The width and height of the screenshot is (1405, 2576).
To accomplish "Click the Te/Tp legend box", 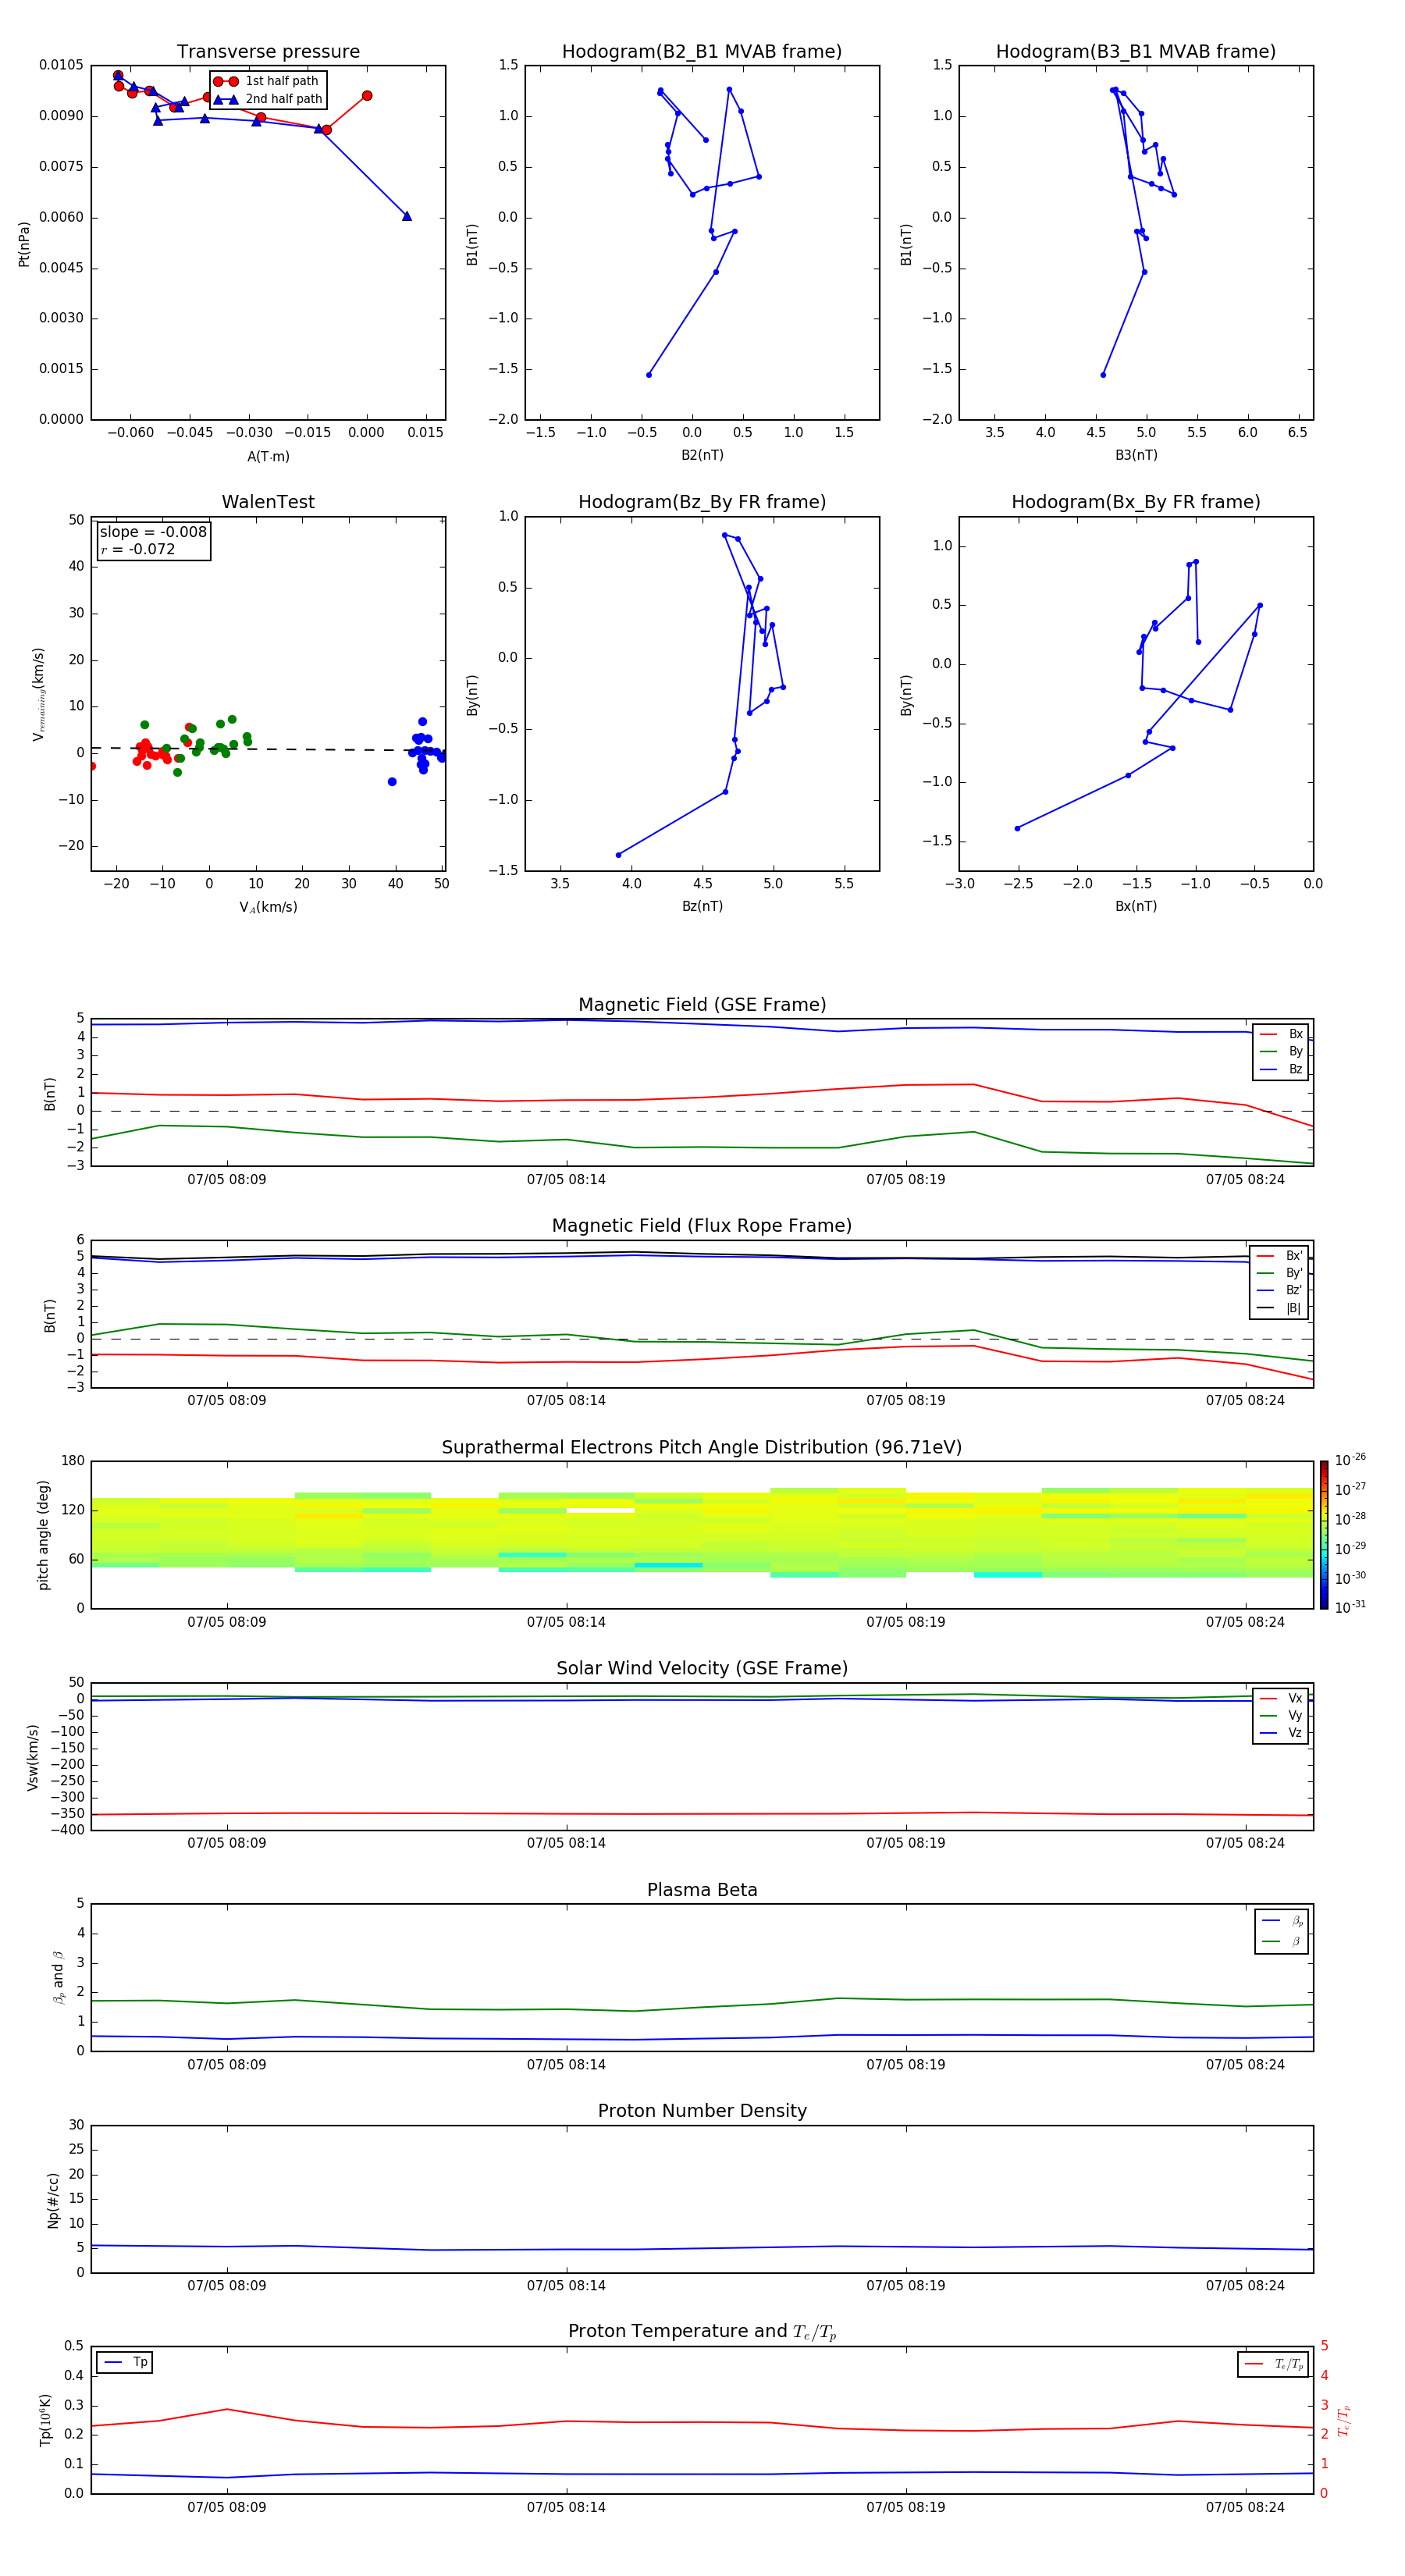I will 1273,2365.
